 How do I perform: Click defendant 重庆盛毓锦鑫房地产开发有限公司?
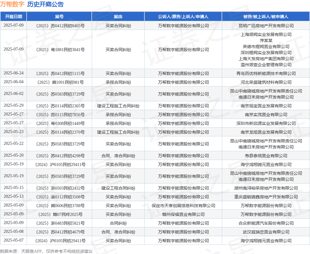(266, 197)
